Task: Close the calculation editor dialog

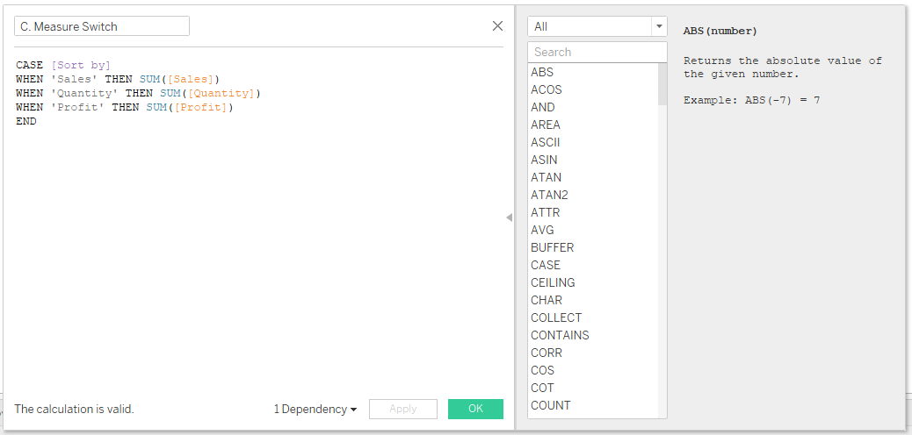Action: click(x=497, y=26)
